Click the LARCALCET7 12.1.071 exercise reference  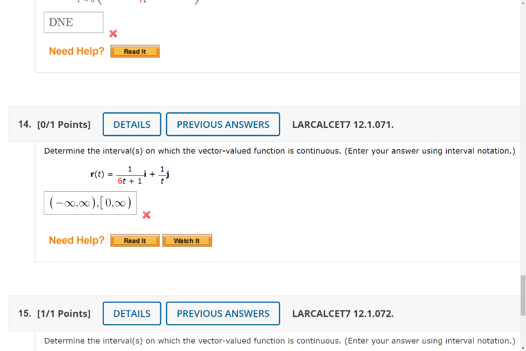click(343, 124)
